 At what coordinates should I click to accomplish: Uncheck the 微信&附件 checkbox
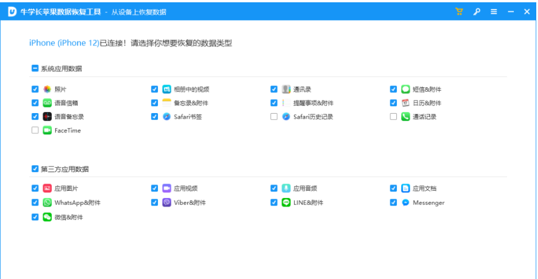click(35, 217)
